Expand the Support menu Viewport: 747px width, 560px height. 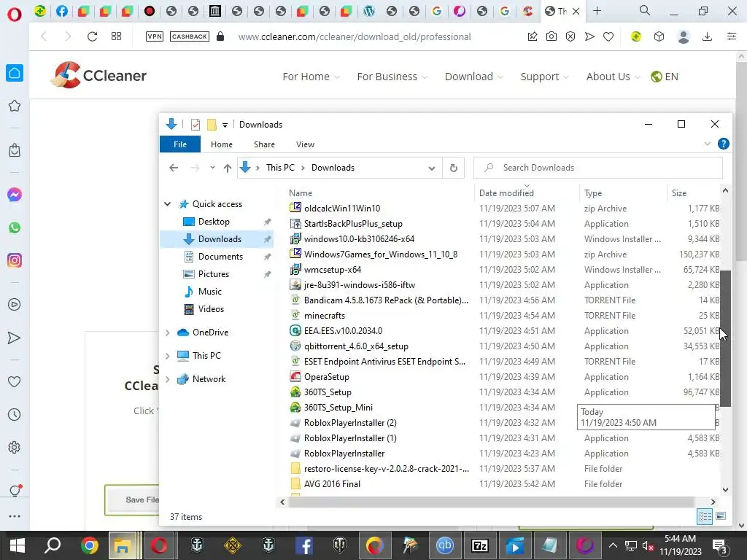pyautogui.click(x=544, y=77)
